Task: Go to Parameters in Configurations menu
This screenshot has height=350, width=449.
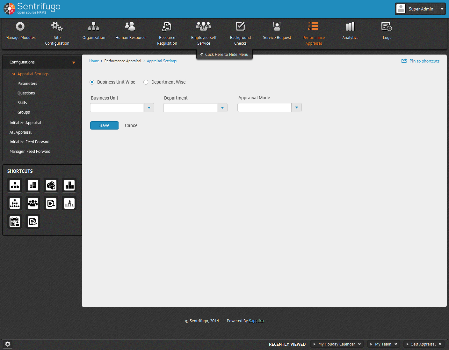Action: tap(27, 84)
